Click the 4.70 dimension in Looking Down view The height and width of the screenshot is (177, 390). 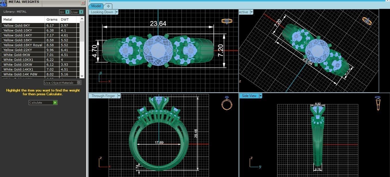pos(95,51)
